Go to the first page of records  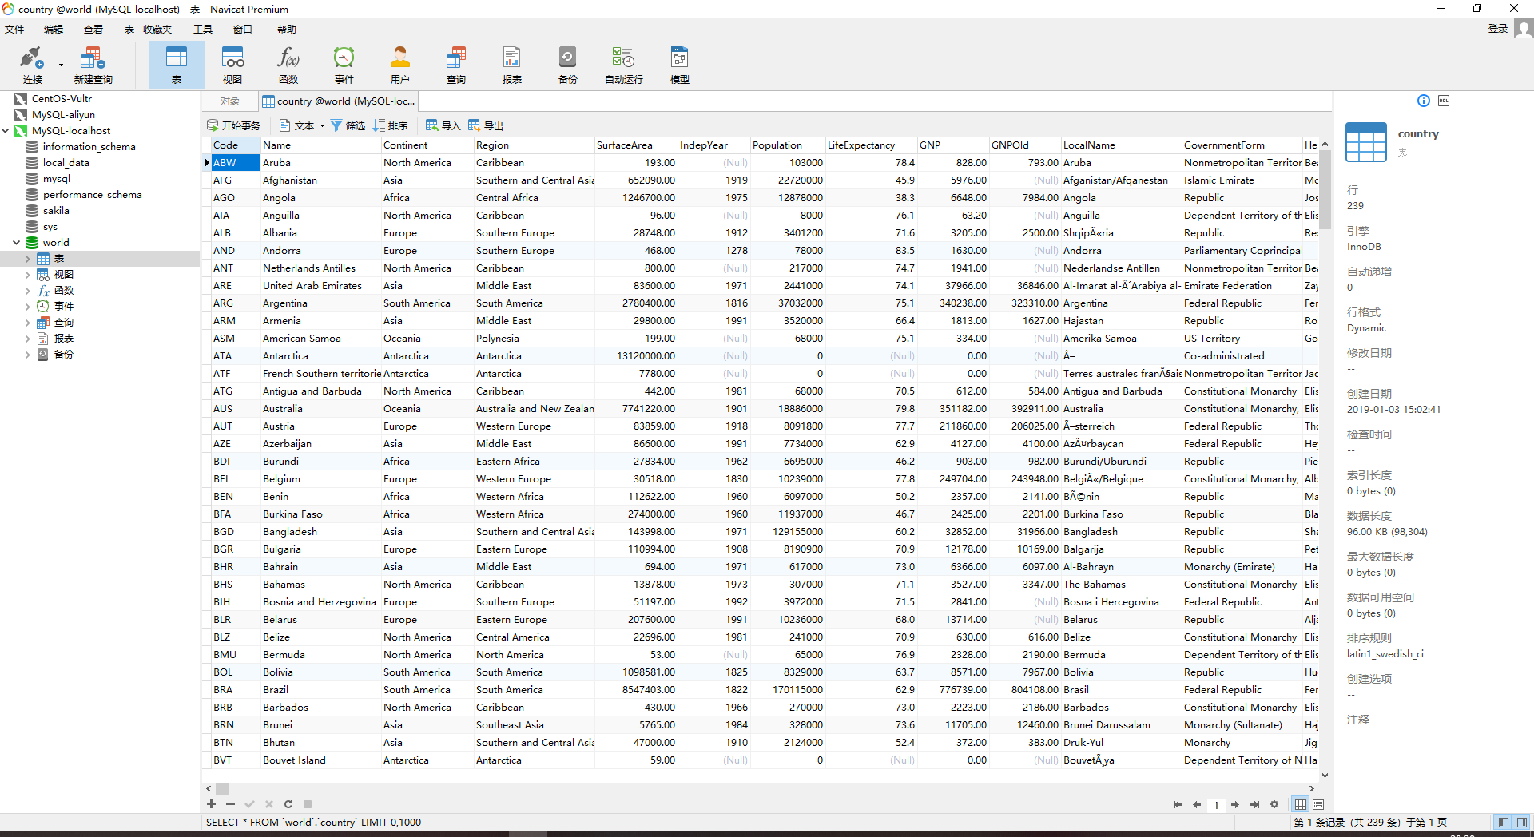pos(1178,804)
